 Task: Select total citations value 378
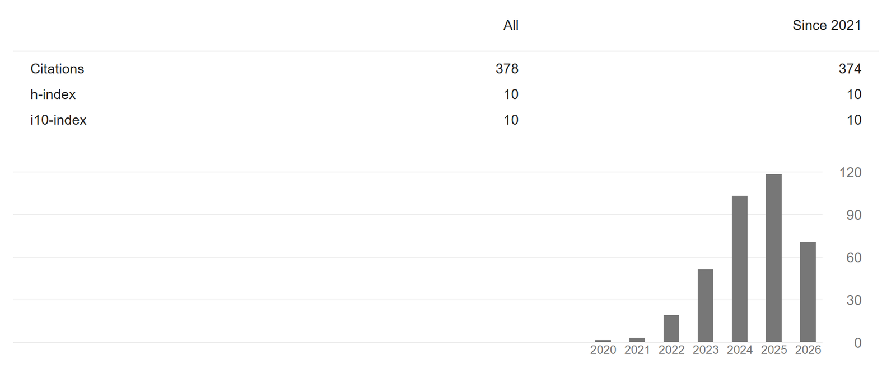507,69
